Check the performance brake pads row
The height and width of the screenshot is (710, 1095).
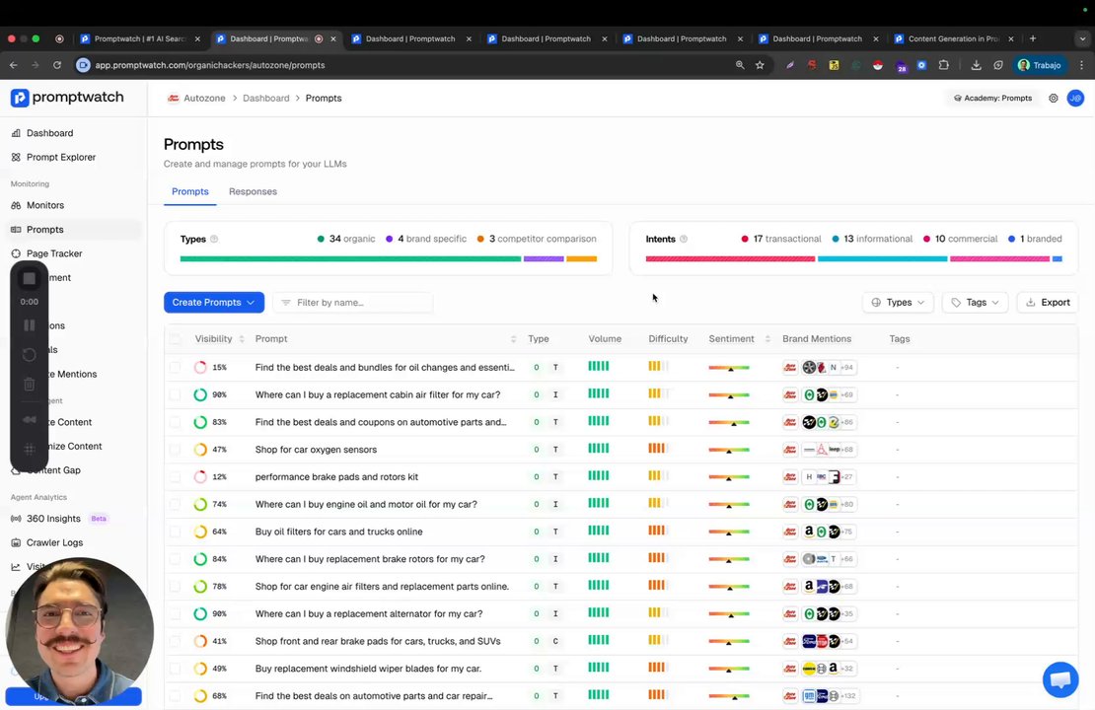[x=175, y=477]
